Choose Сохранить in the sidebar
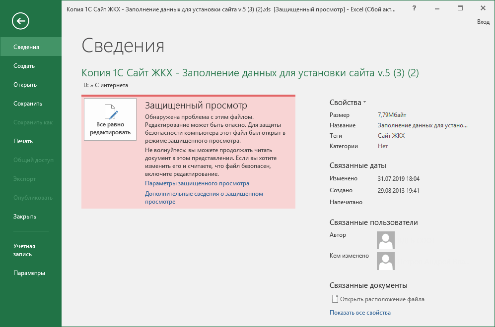 (28, 104)
